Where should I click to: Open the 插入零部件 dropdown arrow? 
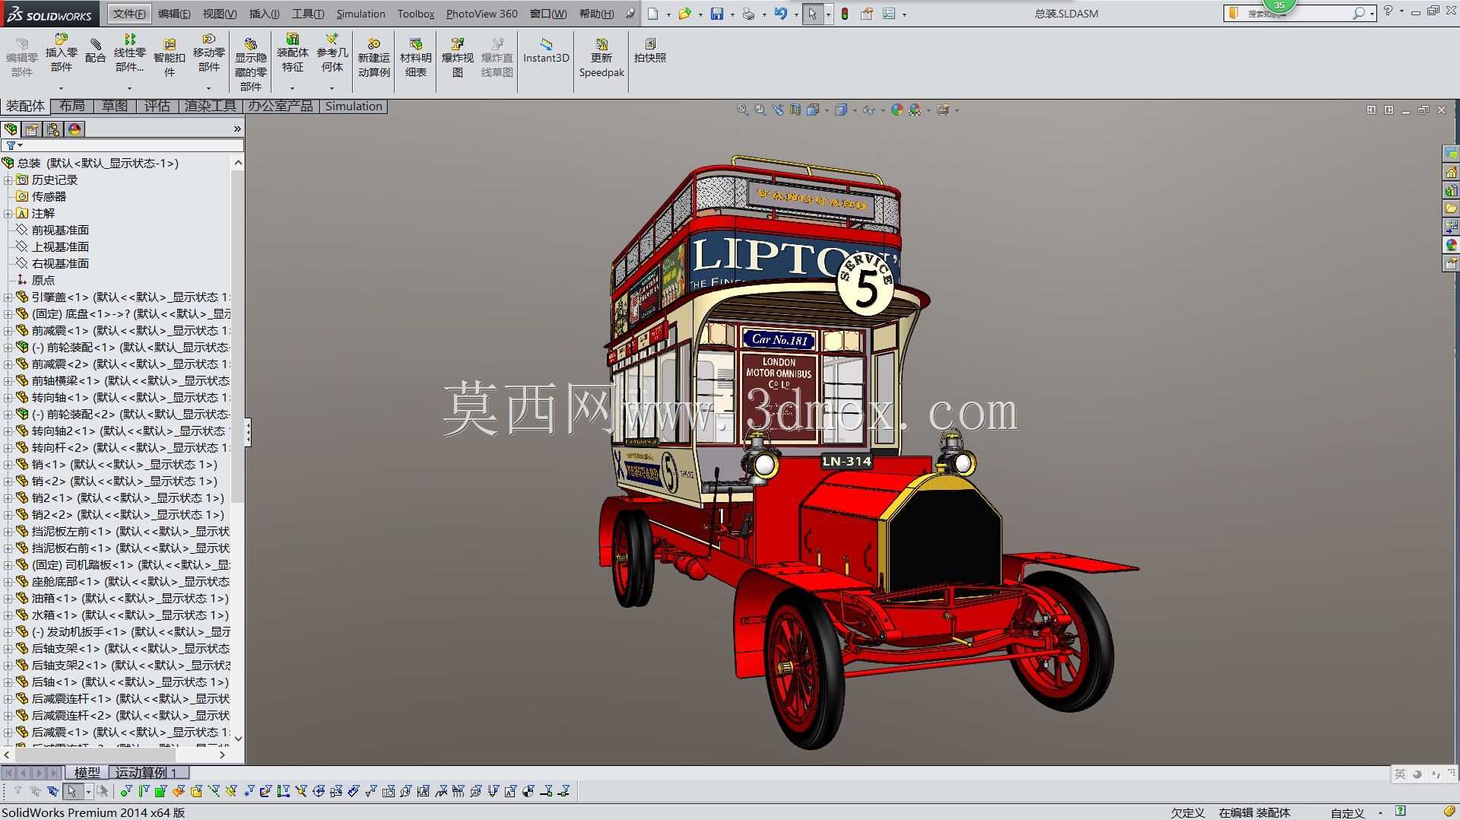click(61, 87)
